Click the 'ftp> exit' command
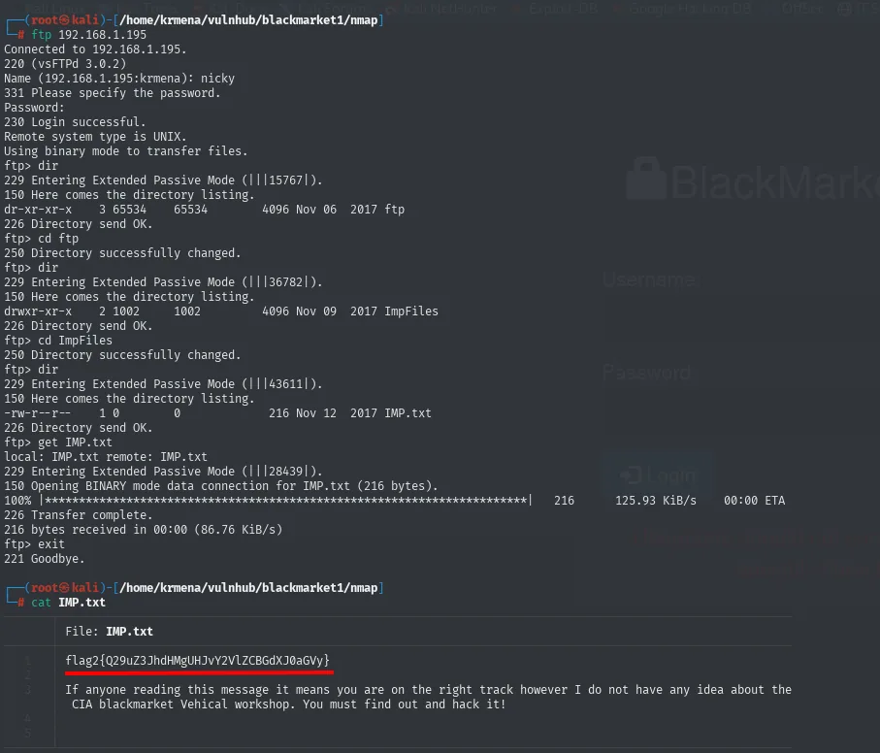 tap(34, 544)
